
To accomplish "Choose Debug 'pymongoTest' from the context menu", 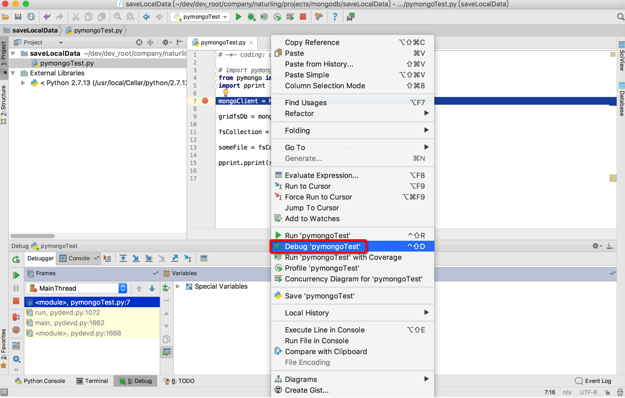I will (352, 246).
